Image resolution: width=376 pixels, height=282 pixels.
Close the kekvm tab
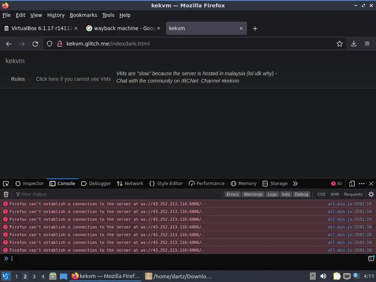click(241, 28)
